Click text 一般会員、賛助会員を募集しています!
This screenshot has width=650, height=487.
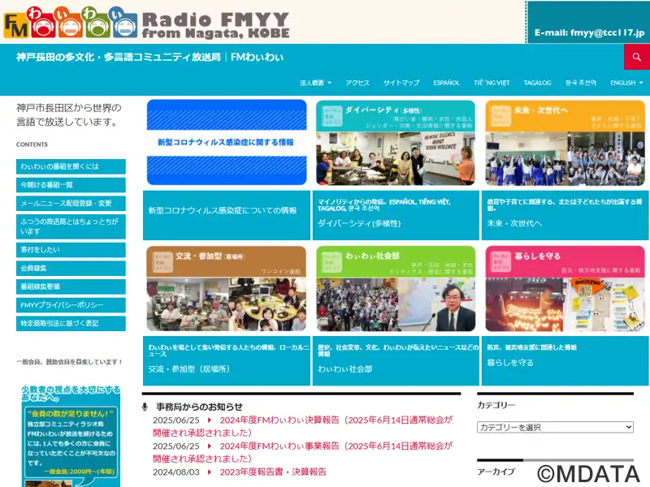pos(70,362)
